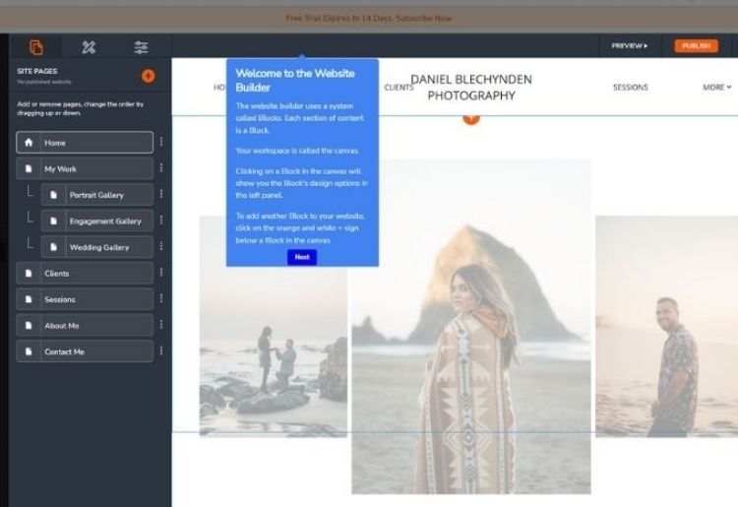Click the SITE PAGES heading

37,71
